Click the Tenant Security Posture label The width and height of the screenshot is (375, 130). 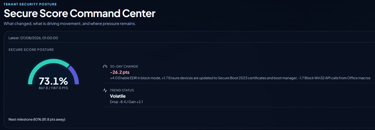30,4
